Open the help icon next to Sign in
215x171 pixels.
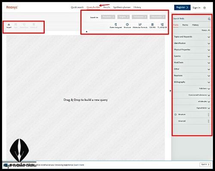[x=205, y=8]
